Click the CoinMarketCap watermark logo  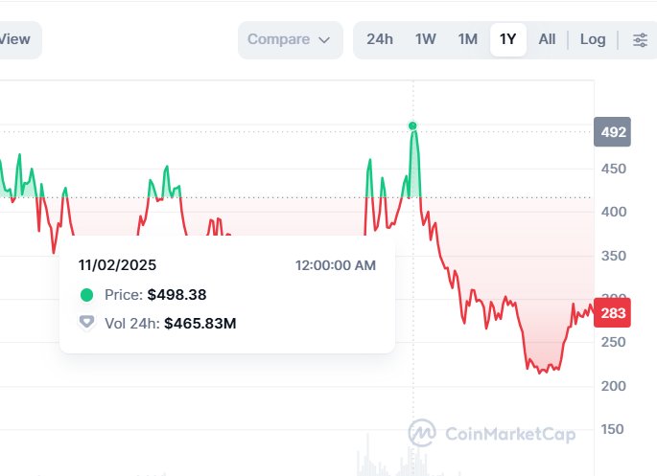(491, 434)
